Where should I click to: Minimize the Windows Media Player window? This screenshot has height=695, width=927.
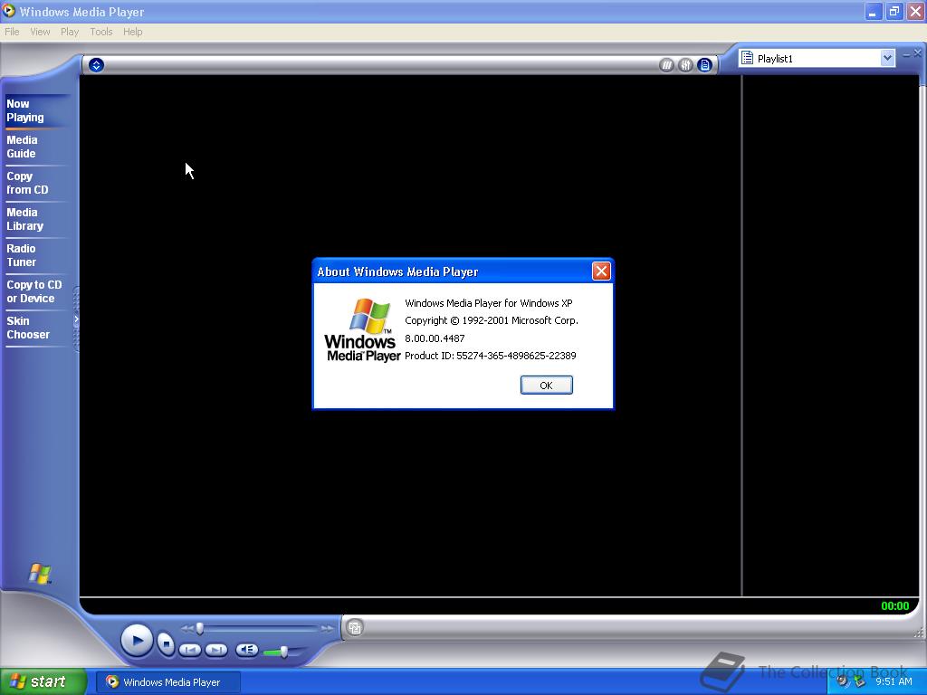pos(874,11)
